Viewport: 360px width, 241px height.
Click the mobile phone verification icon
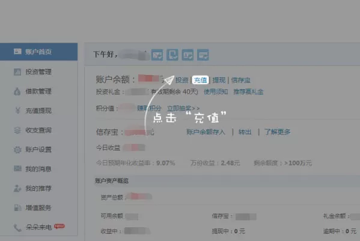click(x=172, y=55)
